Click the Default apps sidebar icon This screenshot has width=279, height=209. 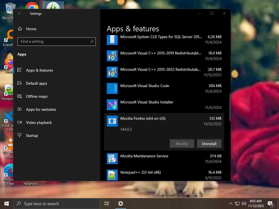[20, 83]
